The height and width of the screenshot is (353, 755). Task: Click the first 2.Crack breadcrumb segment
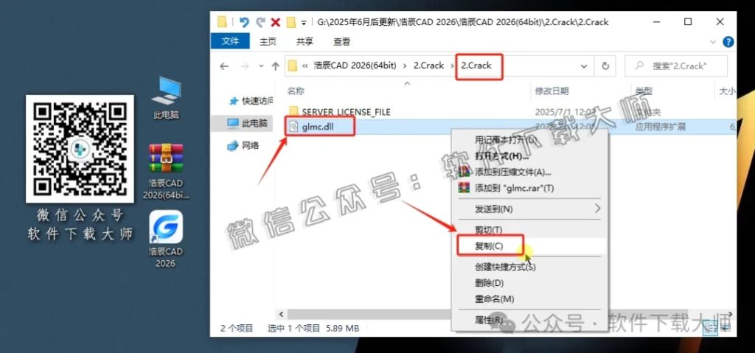[x=428, y=66]
